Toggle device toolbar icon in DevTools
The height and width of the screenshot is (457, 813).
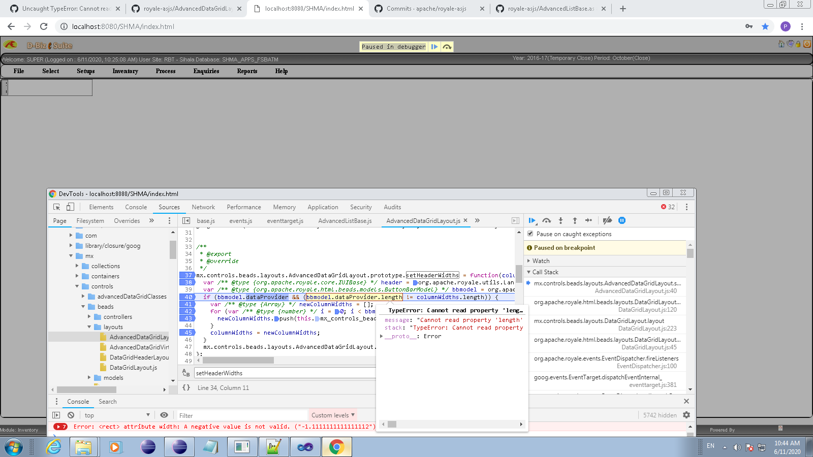pyautogui.click(x=70, y=207)
